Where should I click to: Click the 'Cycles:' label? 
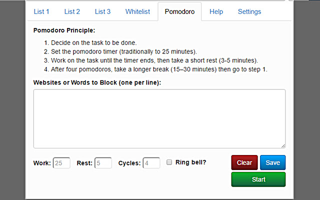tap(129, 163)
